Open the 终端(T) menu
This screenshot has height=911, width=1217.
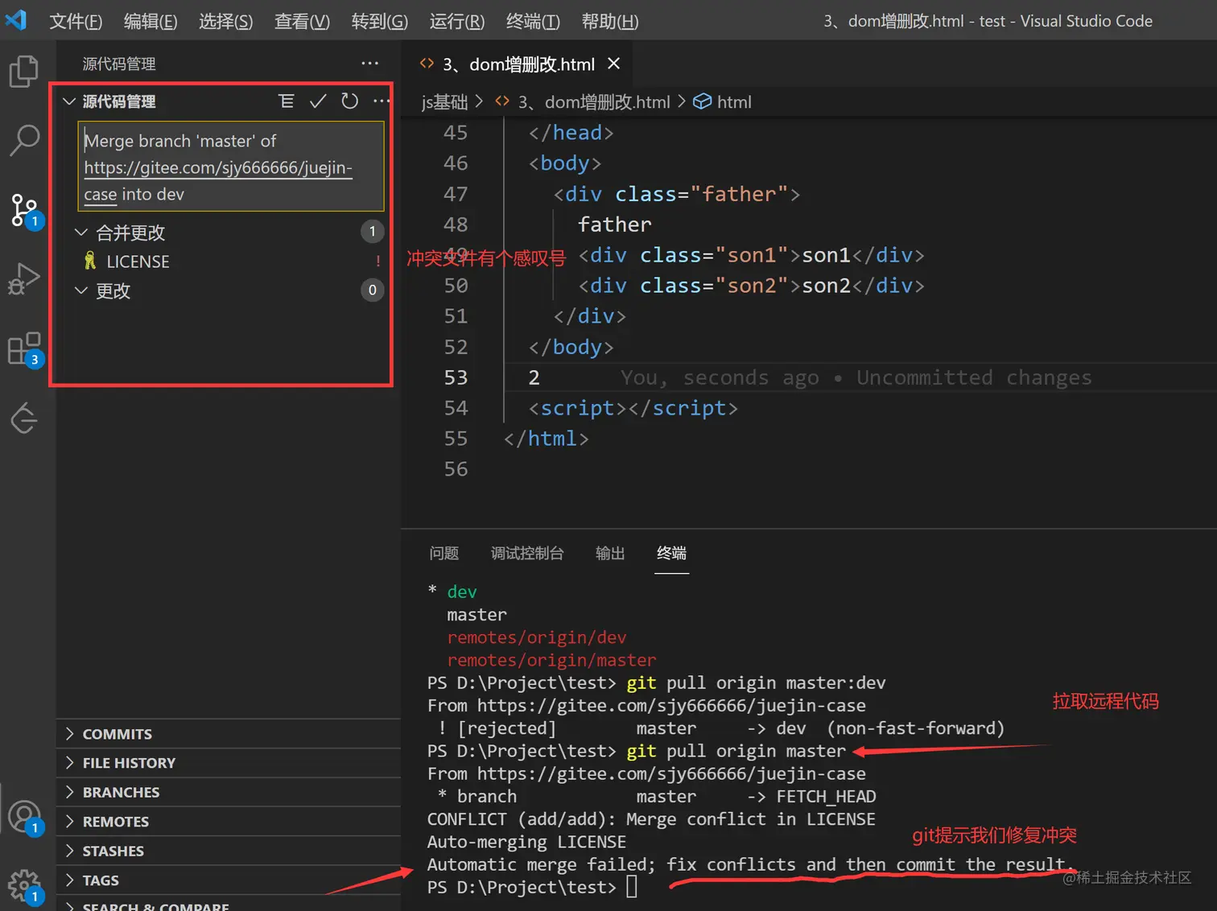pyautogui.click(x=533, y=21)
